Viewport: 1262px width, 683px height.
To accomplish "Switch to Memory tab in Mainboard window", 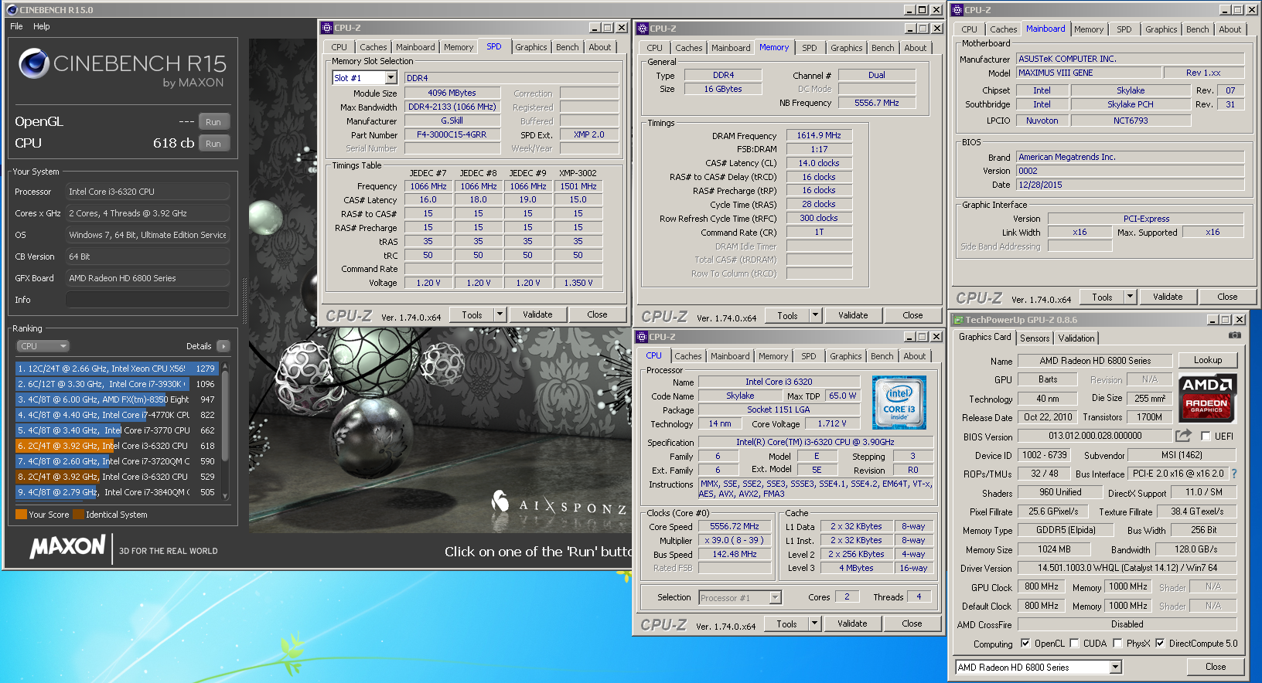I will tap(1088, 29).
